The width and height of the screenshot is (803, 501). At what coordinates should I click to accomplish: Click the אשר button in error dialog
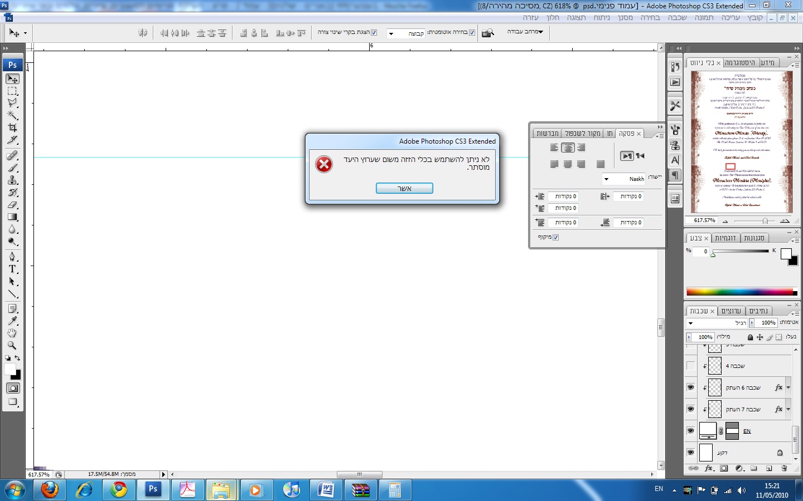click(404, 188)
